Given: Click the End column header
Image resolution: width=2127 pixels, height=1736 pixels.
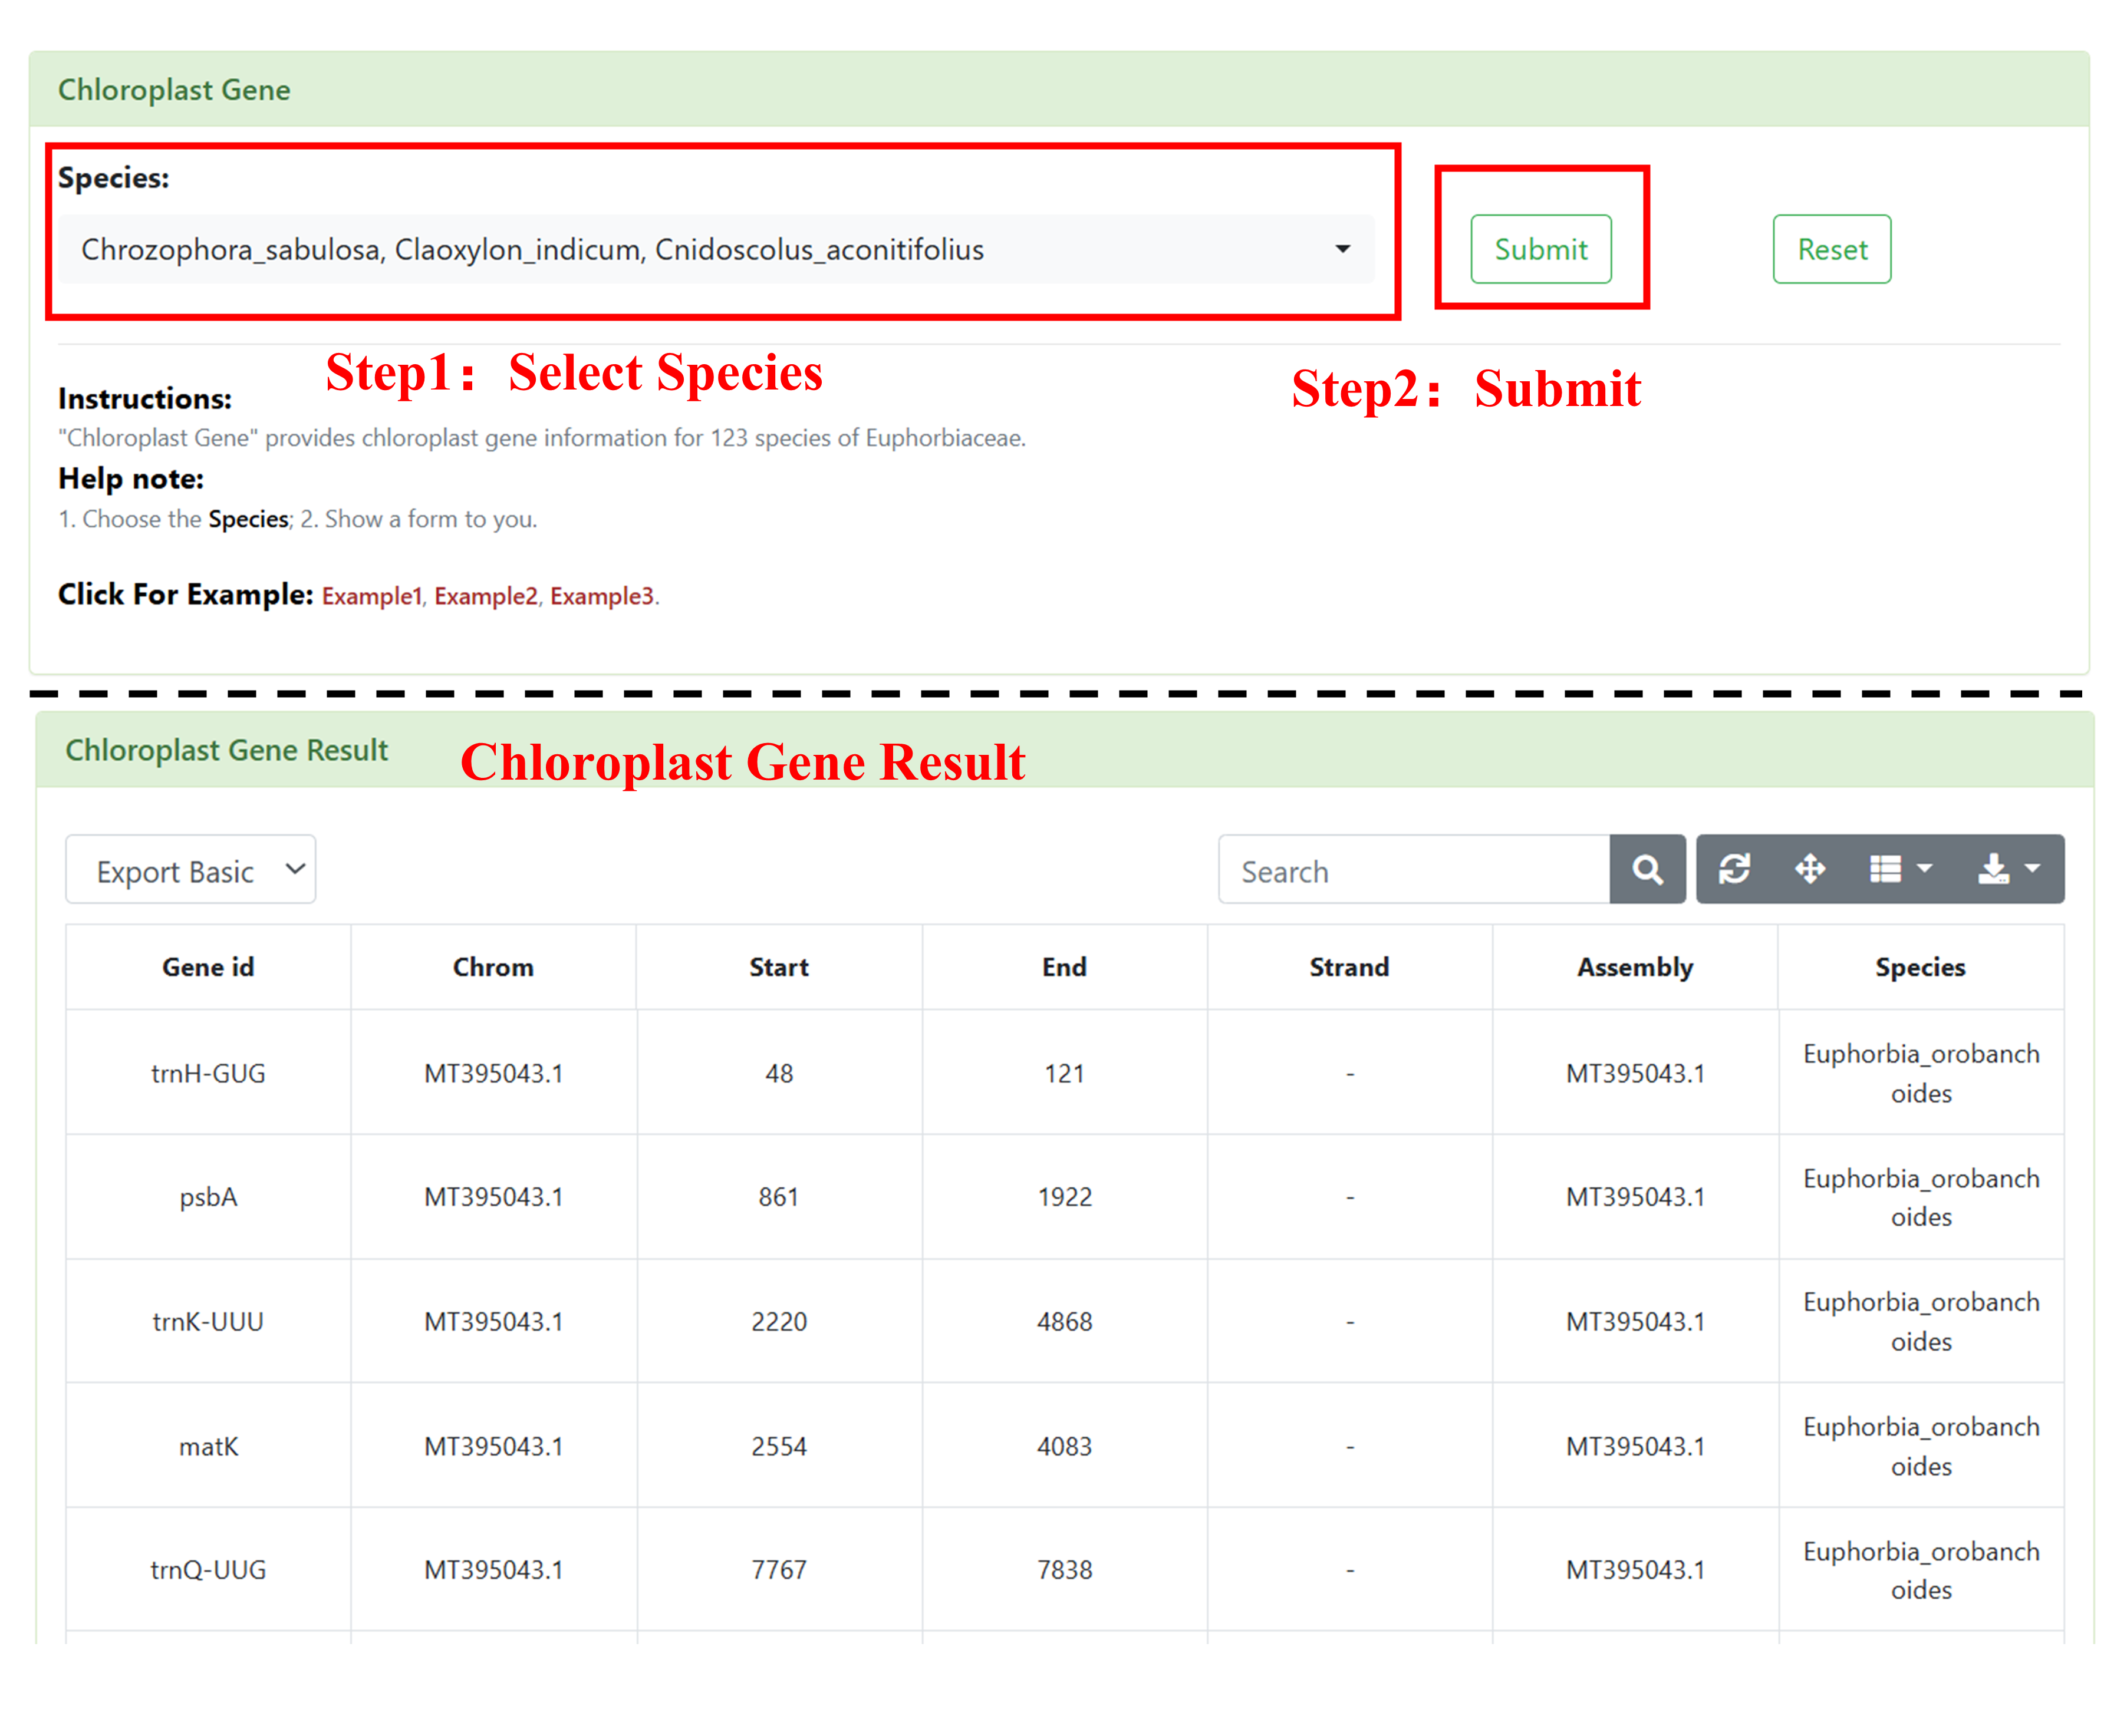Looking at the screenshot, I should pos(1065,967).
